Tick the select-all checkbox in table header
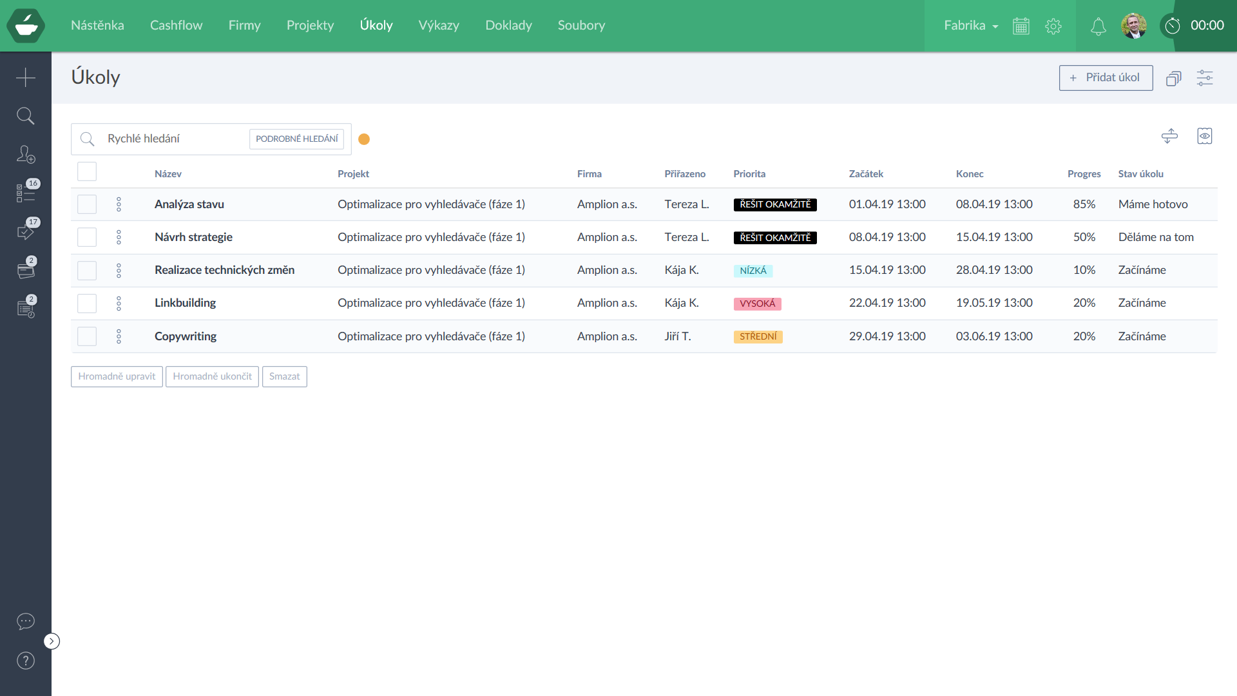 tap(87, 171)
